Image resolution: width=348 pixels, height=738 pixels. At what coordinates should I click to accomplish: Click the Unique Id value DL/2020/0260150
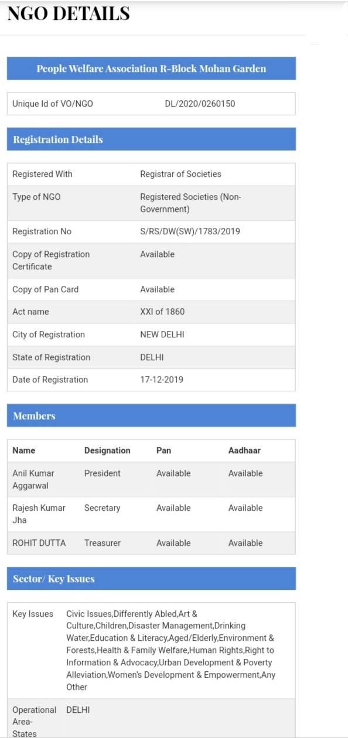point(200,104)
